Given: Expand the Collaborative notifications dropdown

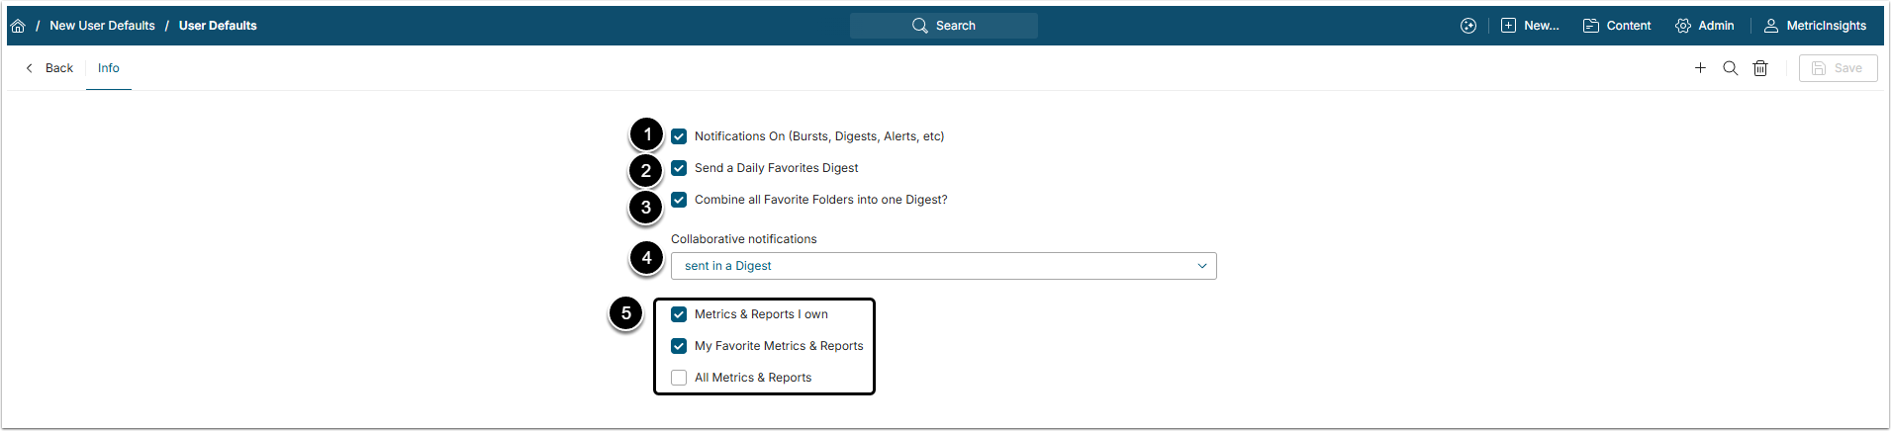Looking at the screenshot, I should 943,266.
